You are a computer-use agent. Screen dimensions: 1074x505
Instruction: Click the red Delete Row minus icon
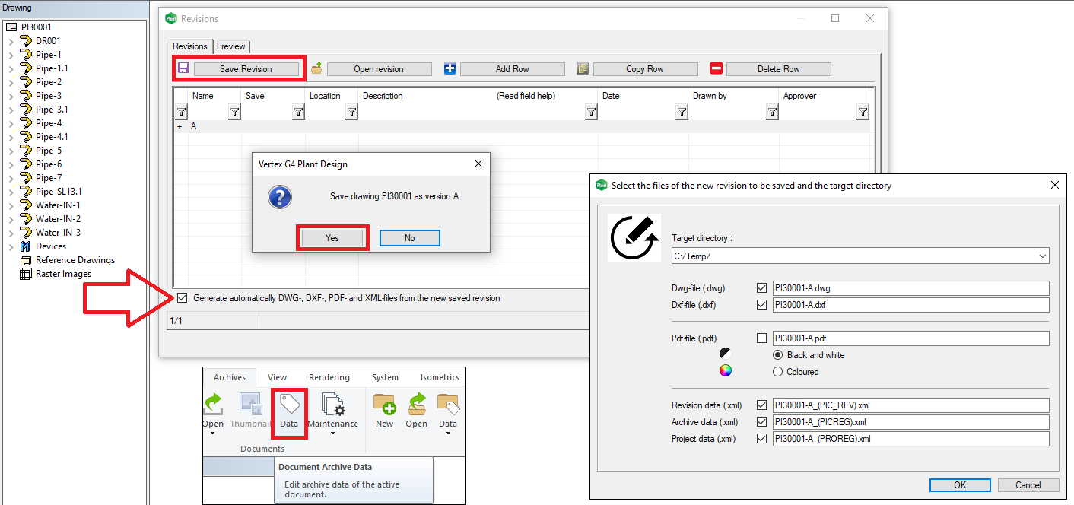(x=716, y=68)
